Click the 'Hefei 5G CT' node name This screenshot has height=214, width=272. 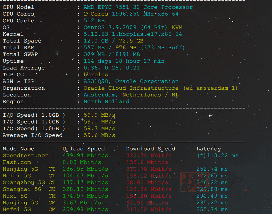point(29,176)
